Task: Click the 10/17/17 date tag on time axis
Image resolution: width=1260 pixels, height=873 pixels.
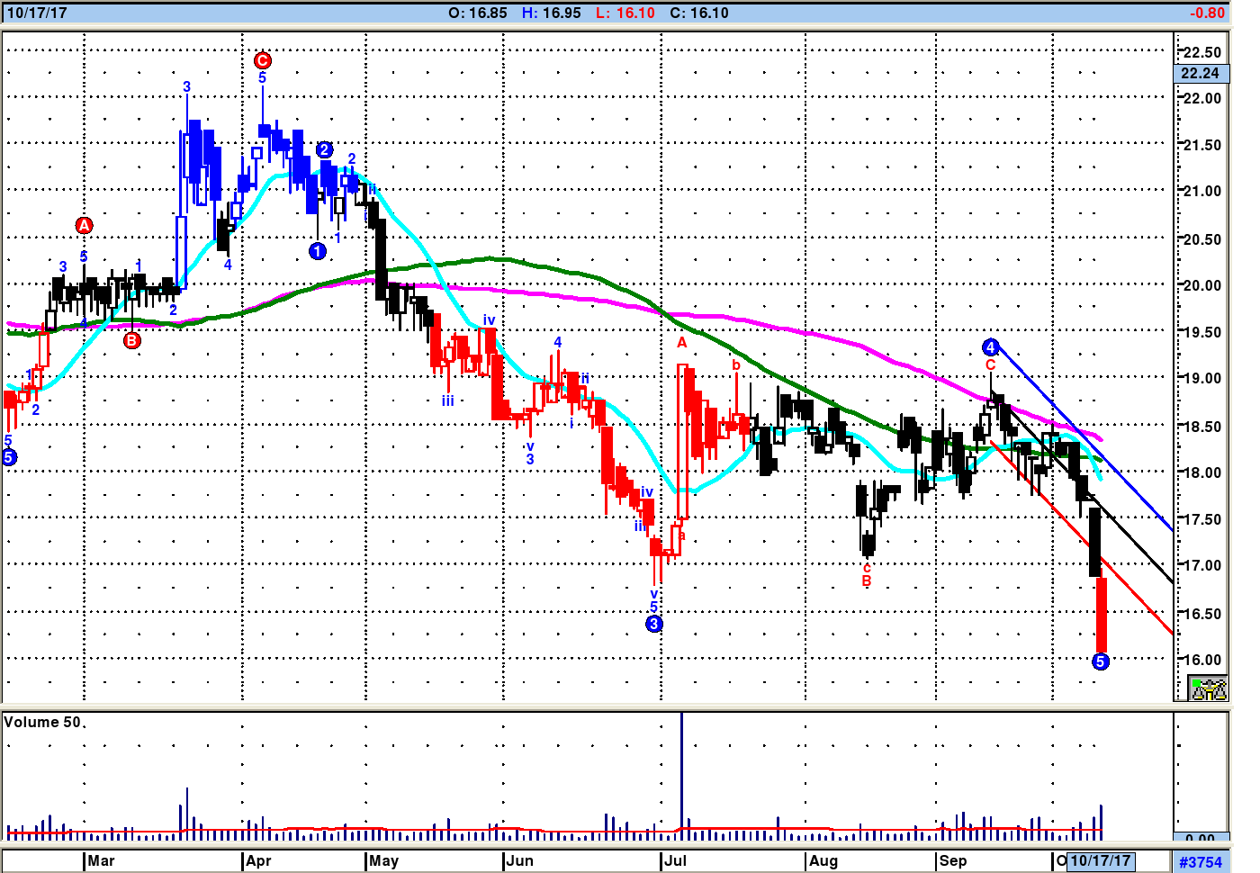Action: tap(1101, 860)
